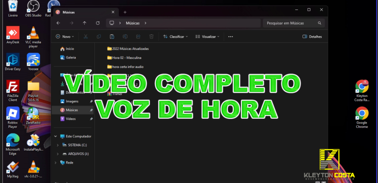This screenshot has width=378, height=183.
Task: Open AnyDesk desktop shortcut
Action: click(x=13, y=35)
